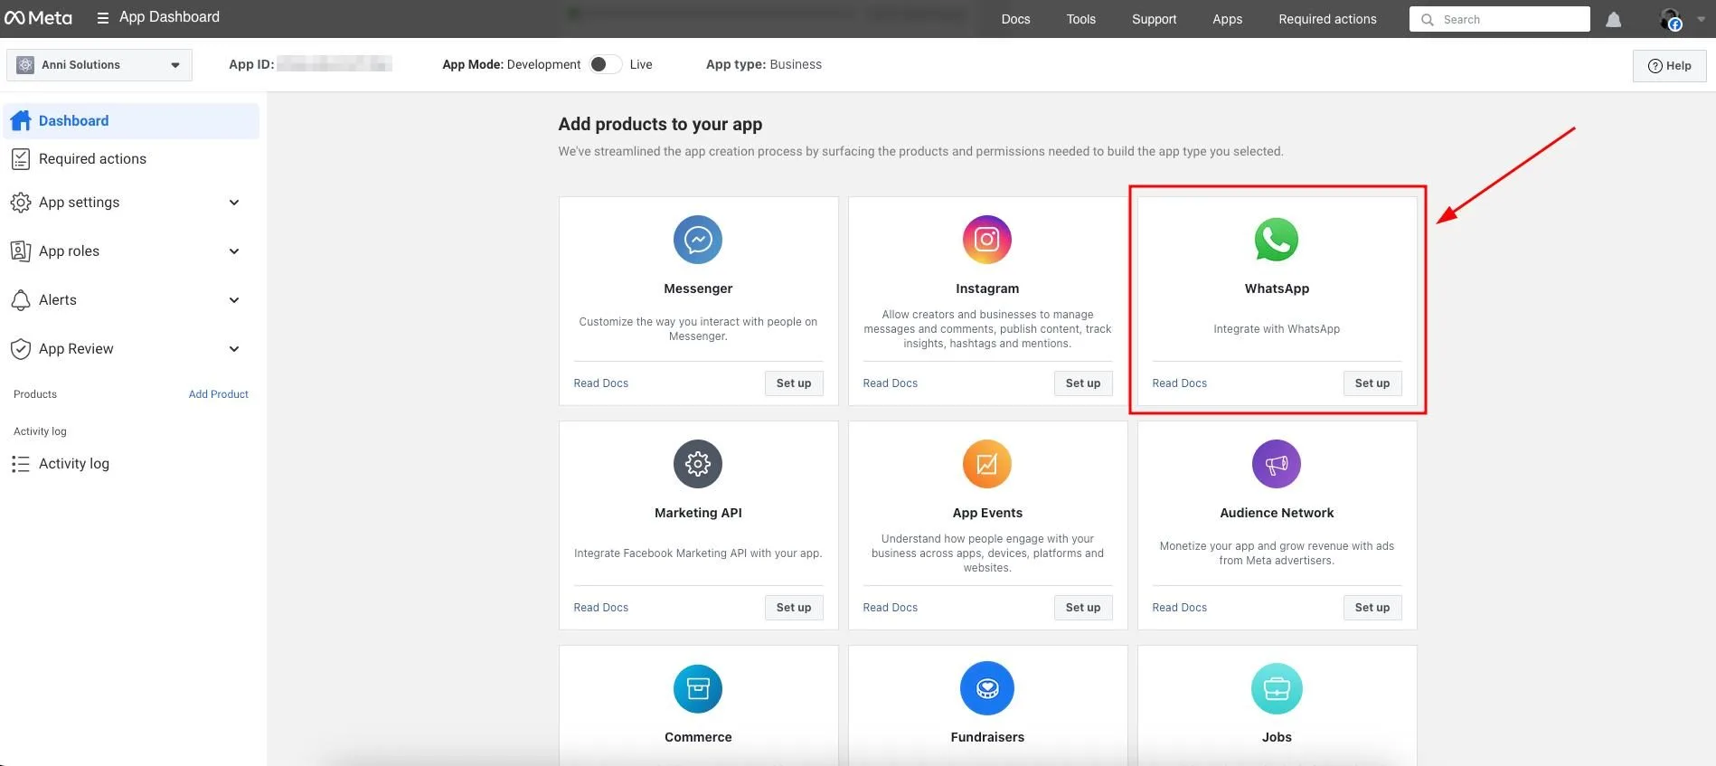Click the App roles badge icon
This screenshot has height=766, width=1716.
[21, 251]
